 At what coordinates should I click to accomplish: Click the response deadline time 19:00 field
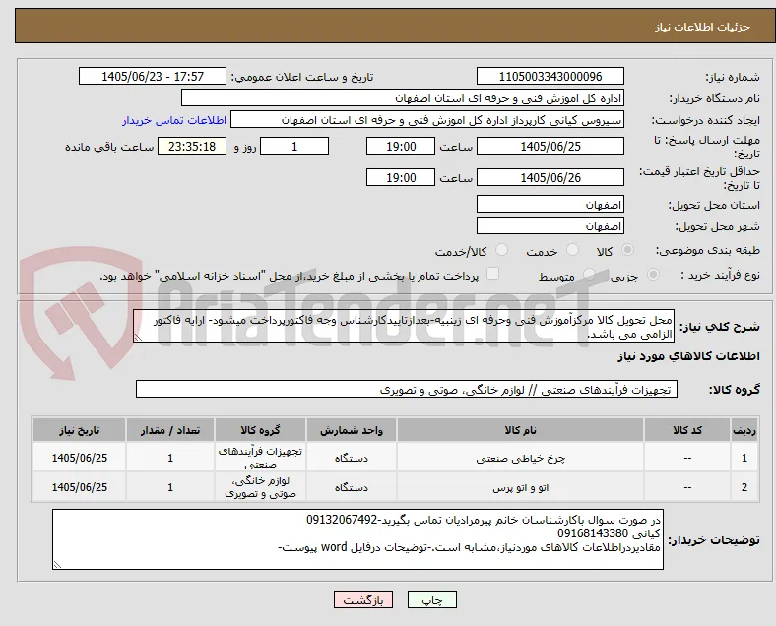tap(401, 147)
